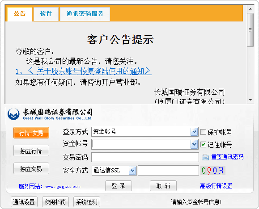Switch to the 软件 tab
Screen dimensions: 259x209
point(46,14)
